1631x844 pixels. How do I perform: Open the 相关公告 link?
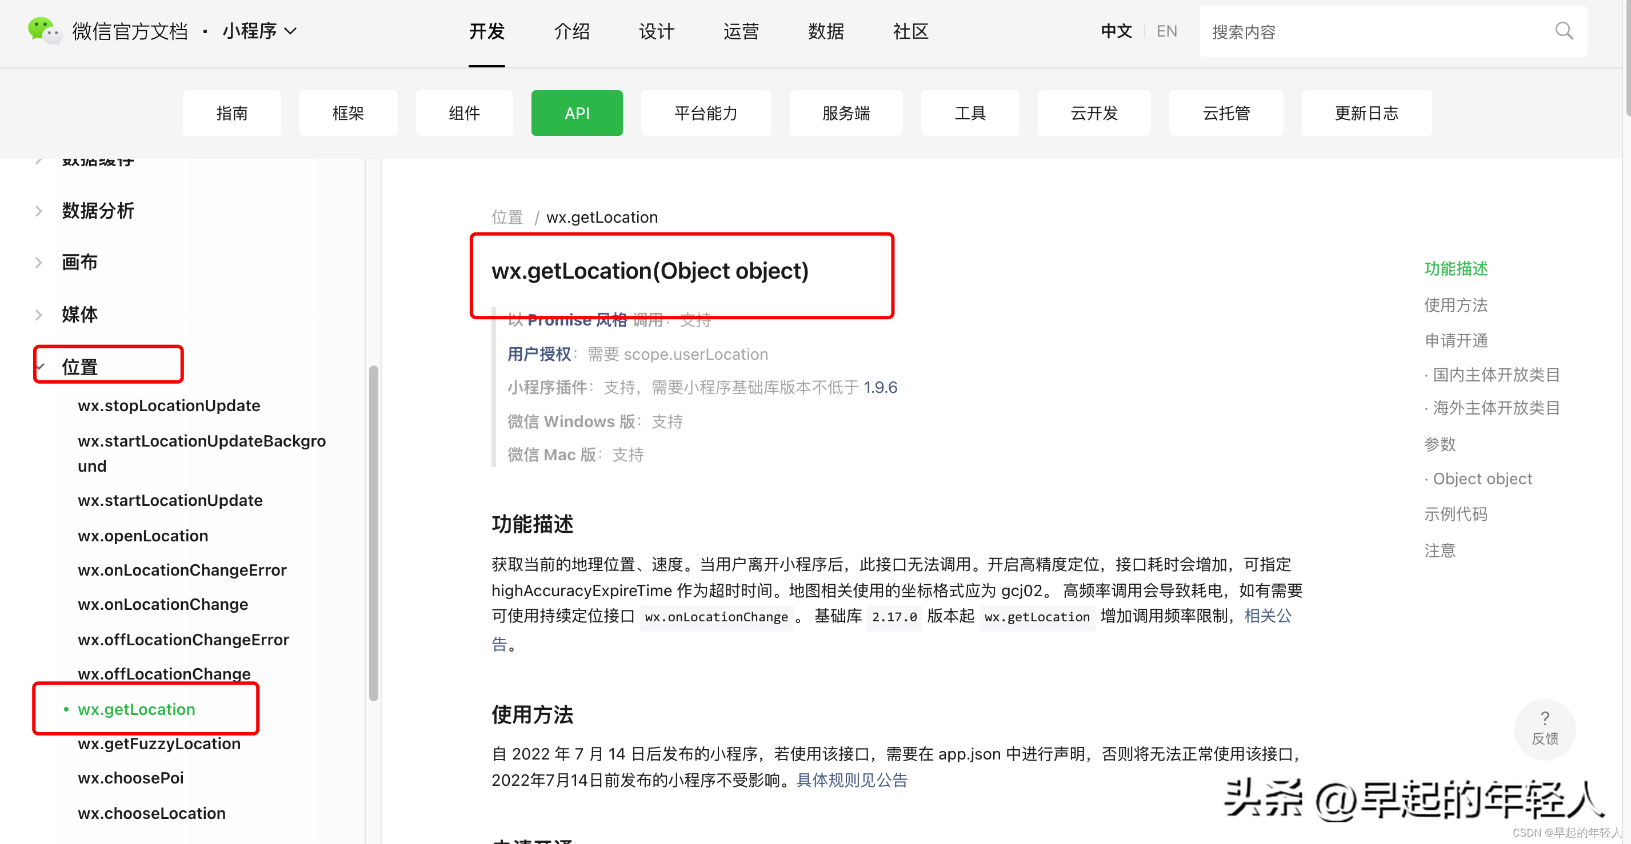1268,616
